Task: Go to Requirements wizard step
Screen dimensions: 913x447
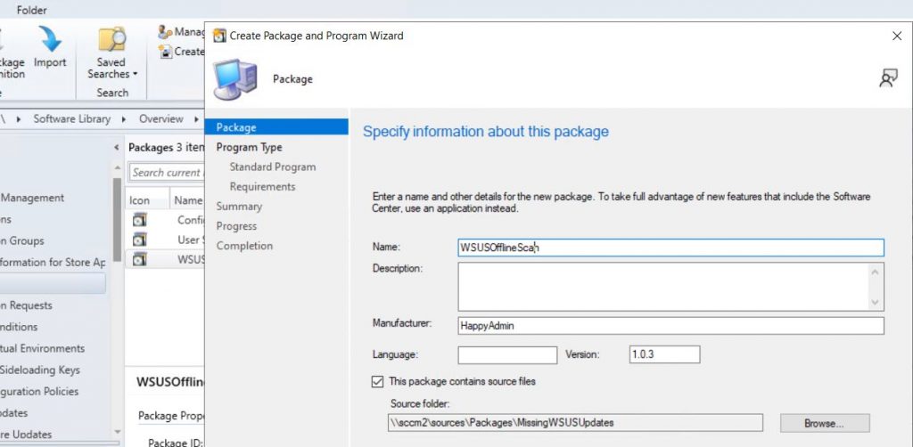Action: (262, 187)
